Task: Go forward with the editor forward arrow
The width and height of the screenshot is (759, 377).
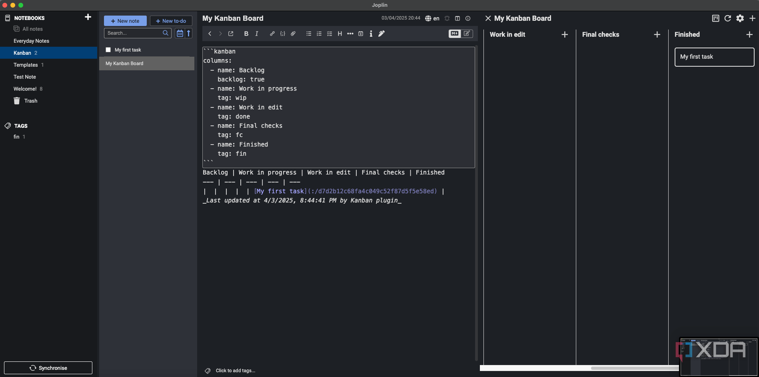Action: [220, 34]
